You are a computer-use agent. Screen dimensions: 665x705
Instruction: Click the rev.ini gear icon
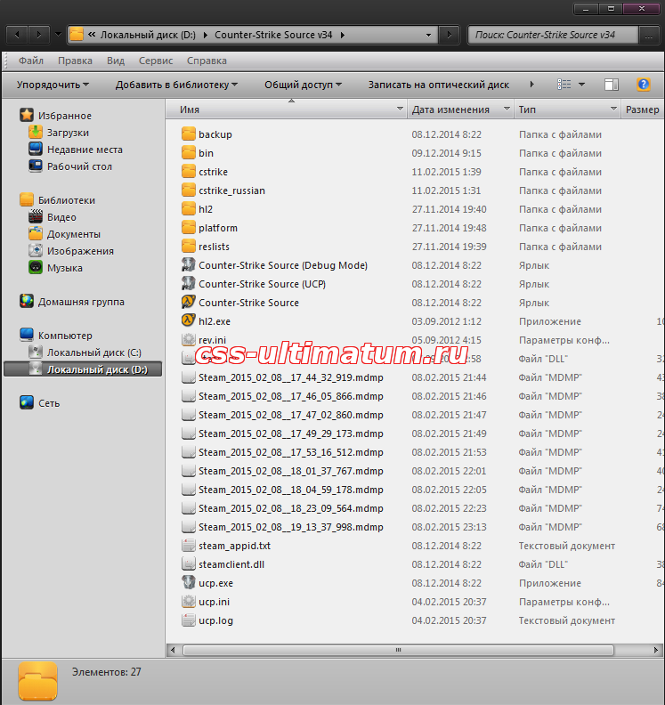point(189,339)
